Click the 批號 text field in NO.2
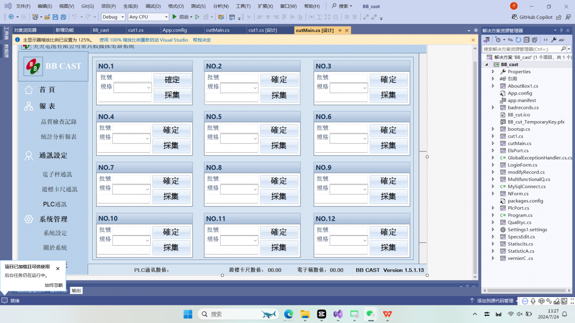 click(x=239, y=77)
